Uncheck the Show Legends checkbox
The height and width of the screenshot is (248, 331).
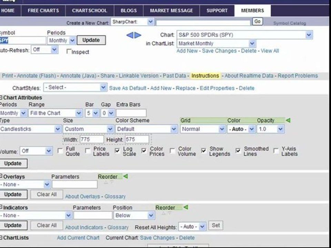204,151
